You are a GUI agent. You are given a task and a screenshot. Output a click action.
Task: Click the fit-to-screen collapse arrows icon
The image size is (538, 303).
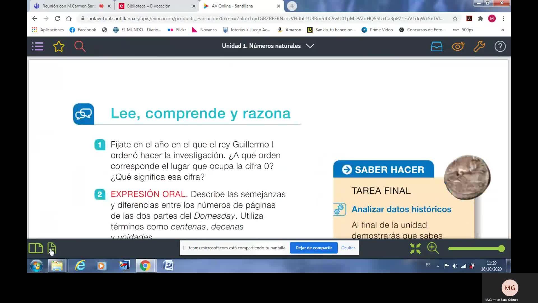pos(415,249)
